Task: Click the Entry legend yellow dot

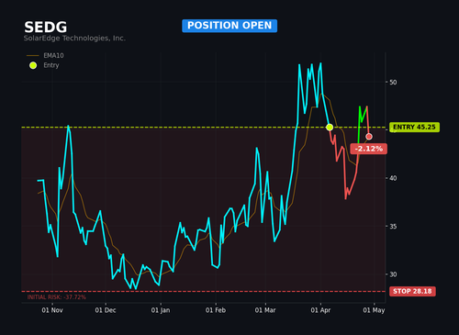Action: 33,65
